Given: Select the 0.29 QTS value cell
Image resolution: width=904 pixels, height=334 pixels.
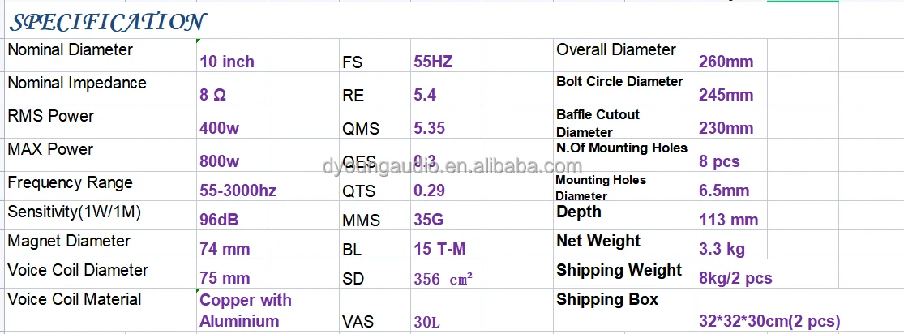Looking at the screenshot, I should coord(430,191).
